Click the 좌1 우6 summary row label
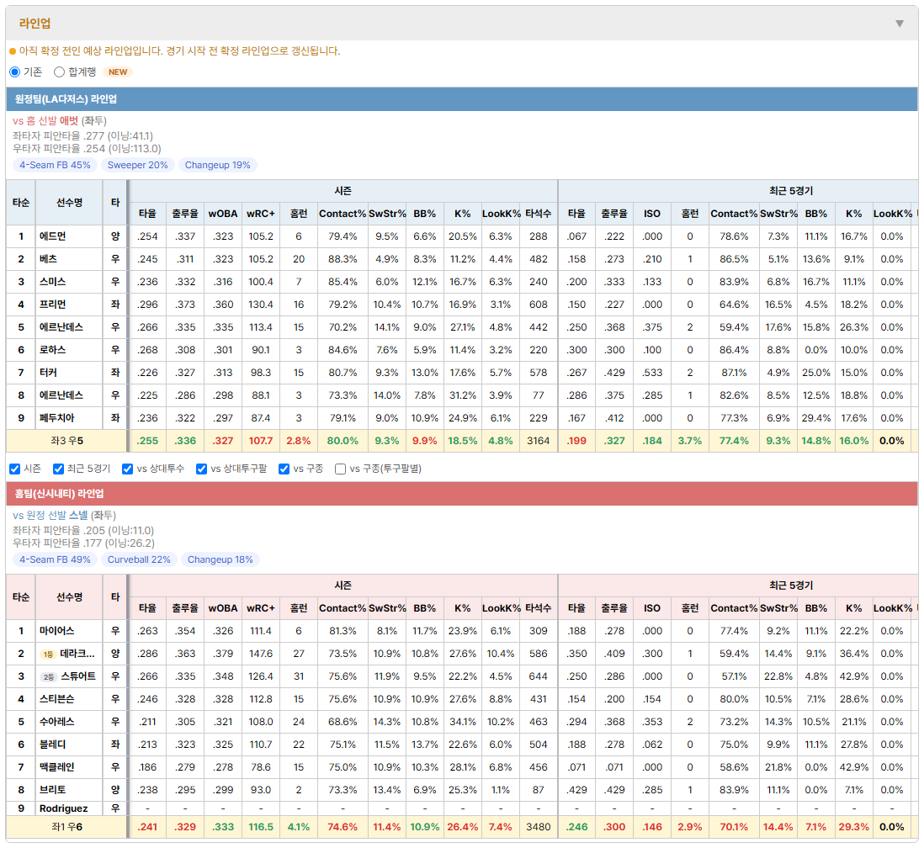The image size is (924, 848). tap(66, 827)
